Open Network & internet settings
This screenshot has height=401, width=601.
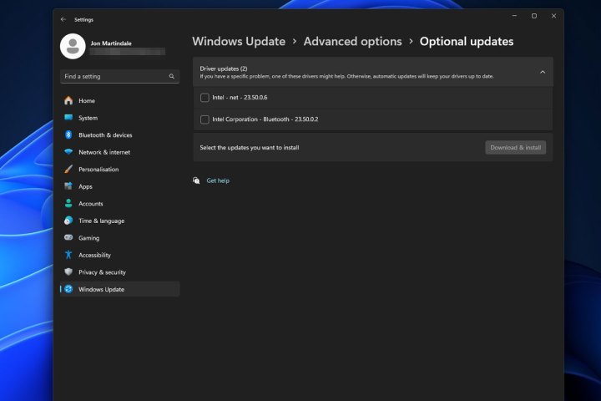click(x=119, y=152)
